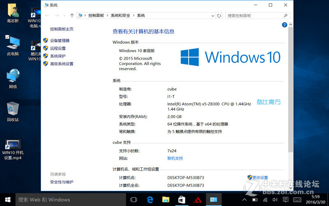Open the touch keyboard tray icon

click(297, 200)
